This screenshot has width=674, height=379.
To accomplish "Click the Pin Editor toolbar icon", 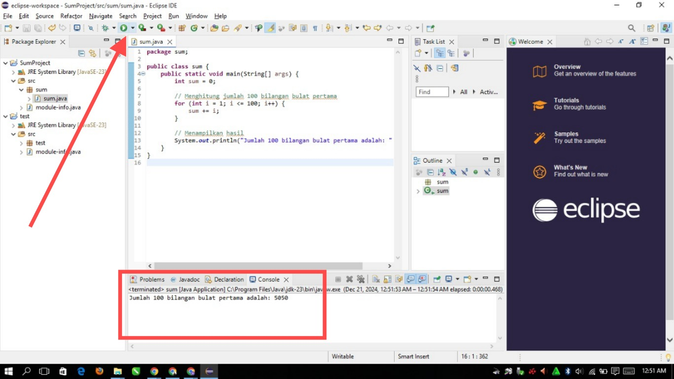I will tap(430, 28).
